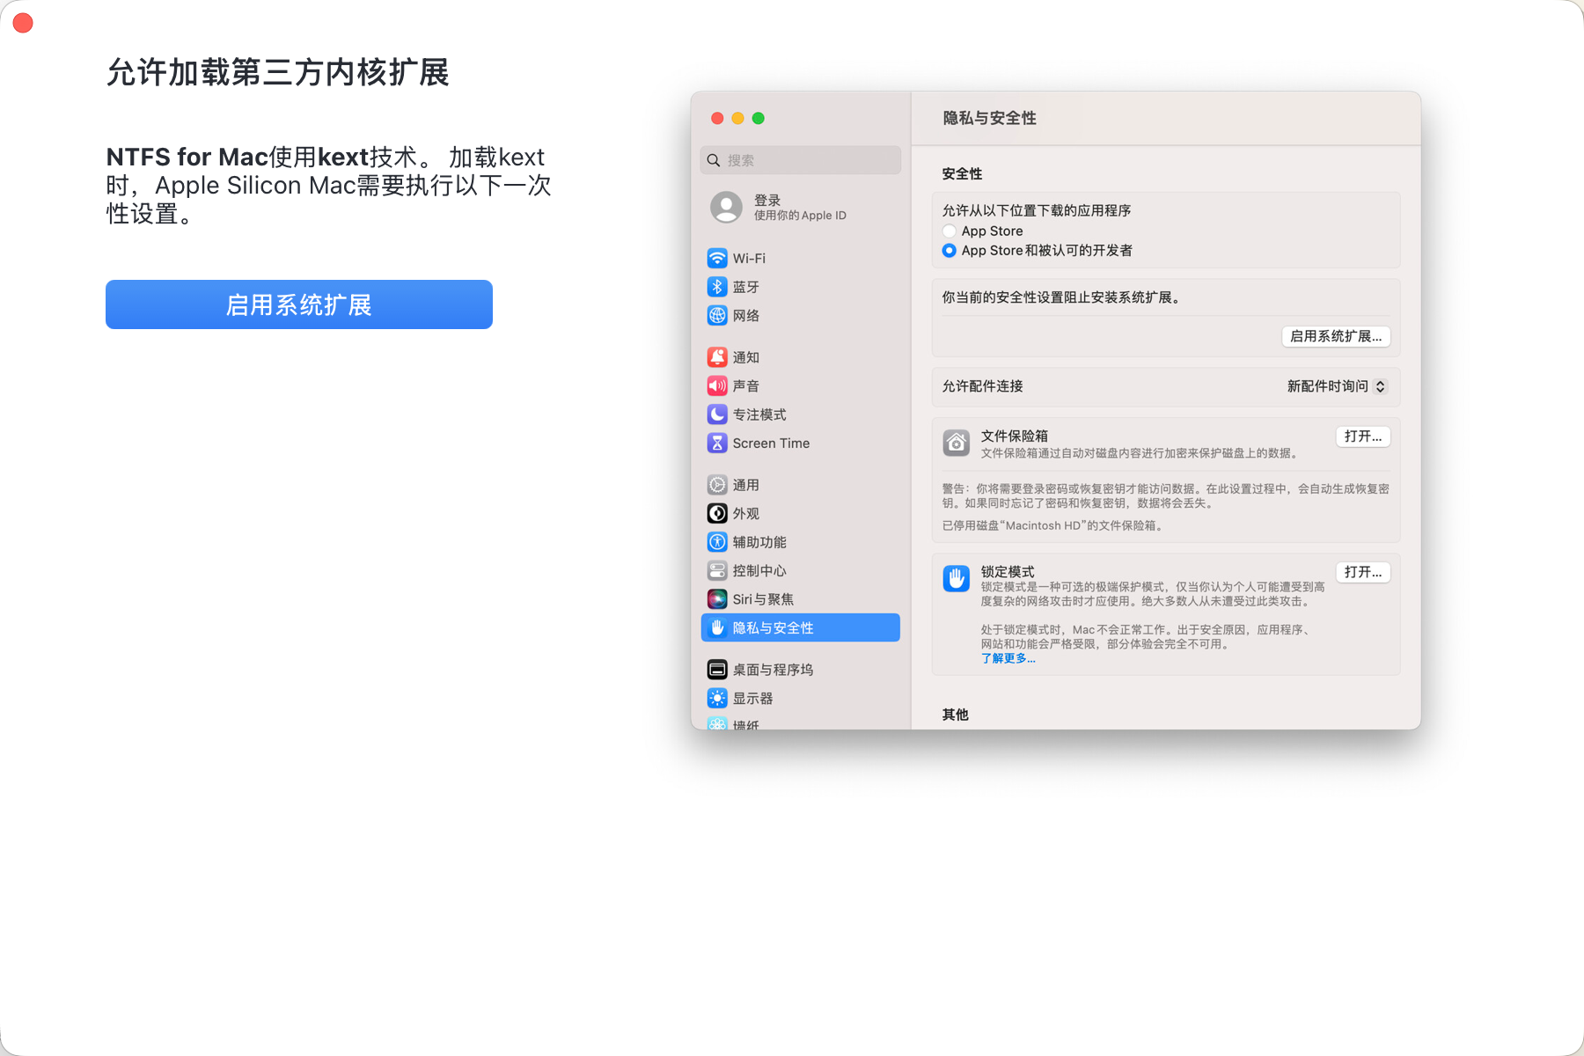Select 隐私与安全性 in the sidebar
Image resolution: width=1584 pixels, height=1056 pixels.
(800, 627)
